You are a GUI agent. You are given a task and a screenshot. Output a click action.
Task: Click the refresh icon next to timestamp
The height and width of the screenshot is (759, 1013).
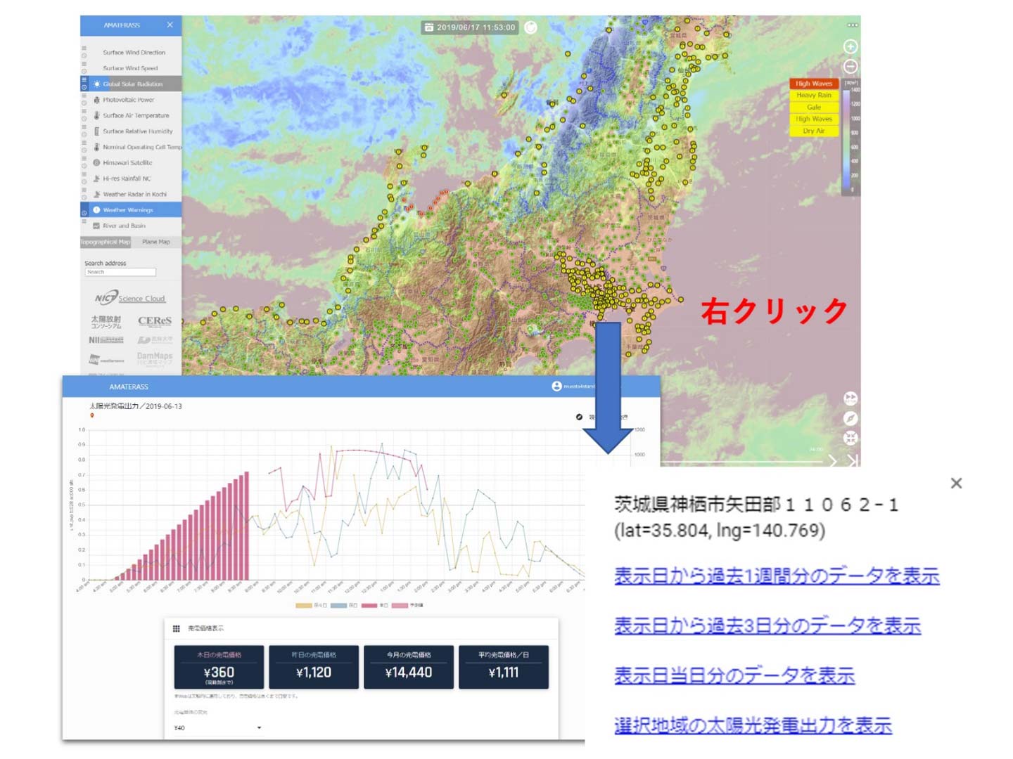[531, 27]
